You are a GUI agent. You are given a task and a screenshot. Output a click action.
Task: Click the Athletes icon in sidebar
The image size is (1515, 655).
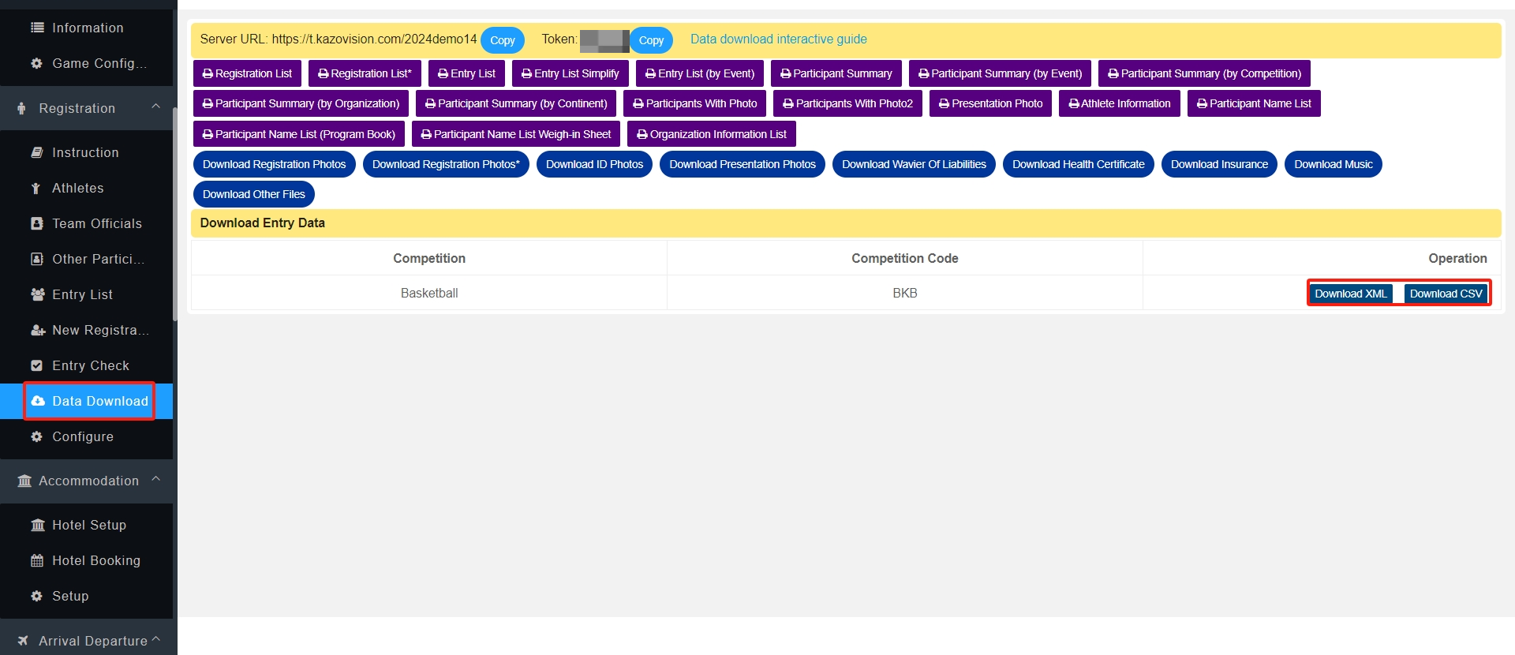36,188
